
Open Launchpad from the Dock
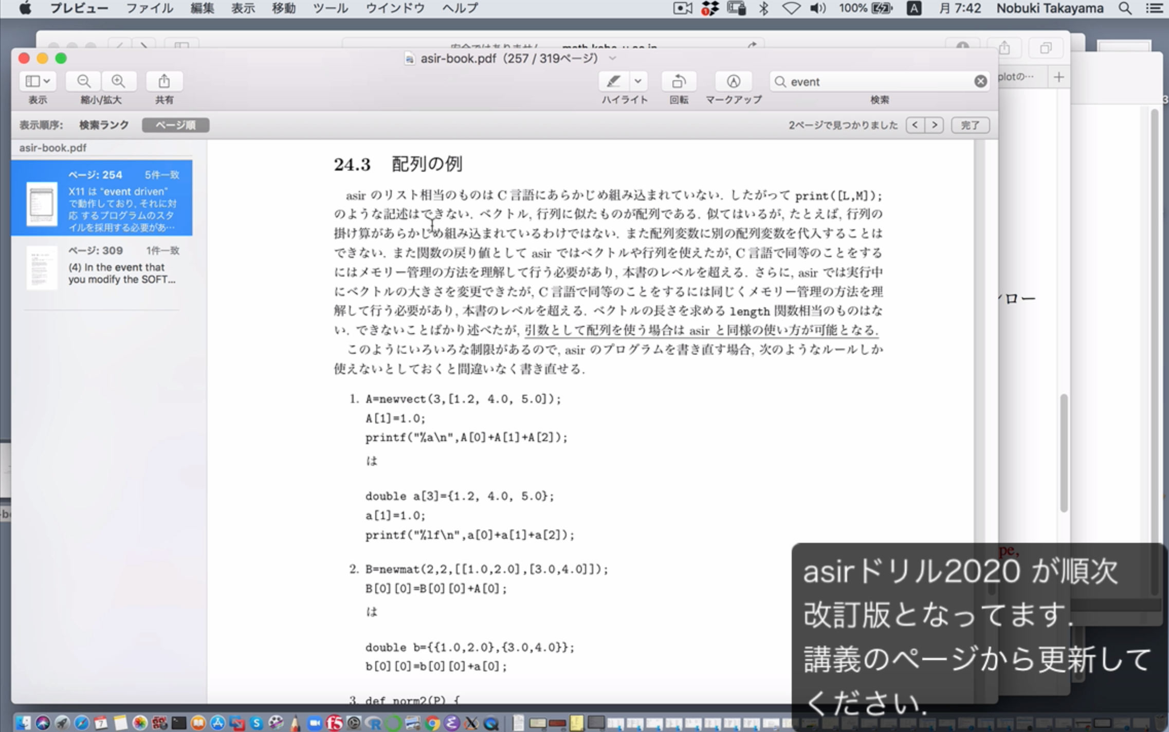[62, 722]
